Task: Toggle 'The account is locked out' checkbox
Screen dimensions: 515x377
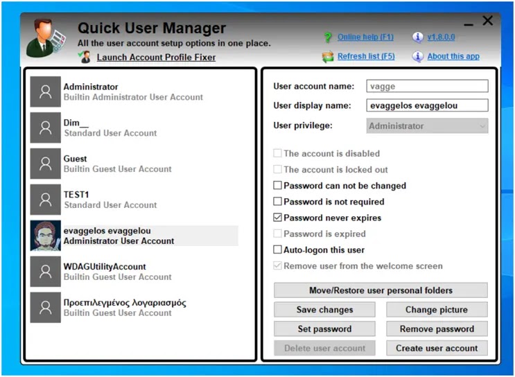Action: tap(277, 170)
